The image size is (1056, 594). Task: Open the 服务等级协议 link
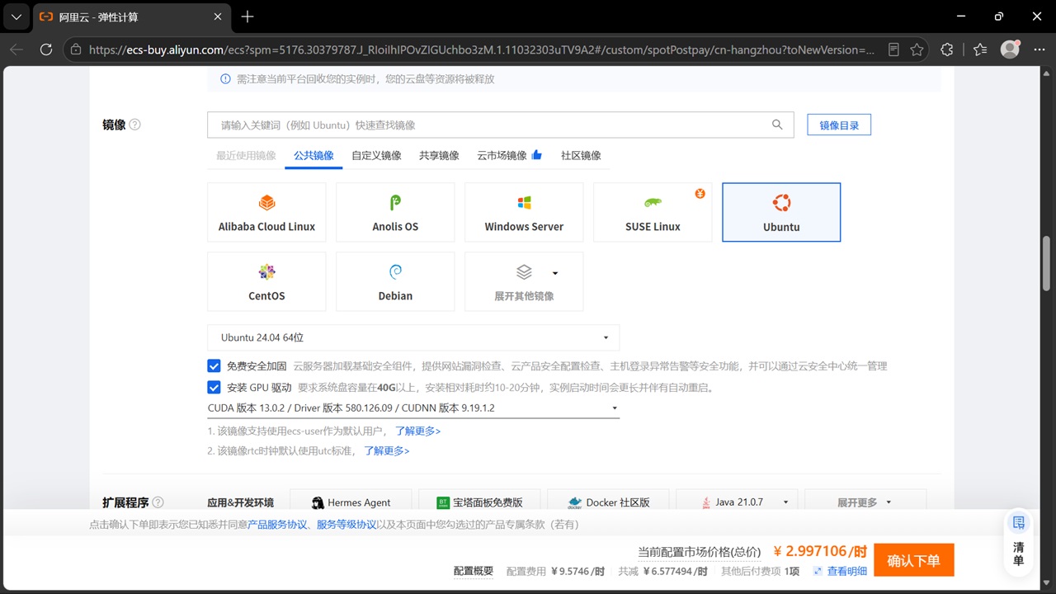346,525
